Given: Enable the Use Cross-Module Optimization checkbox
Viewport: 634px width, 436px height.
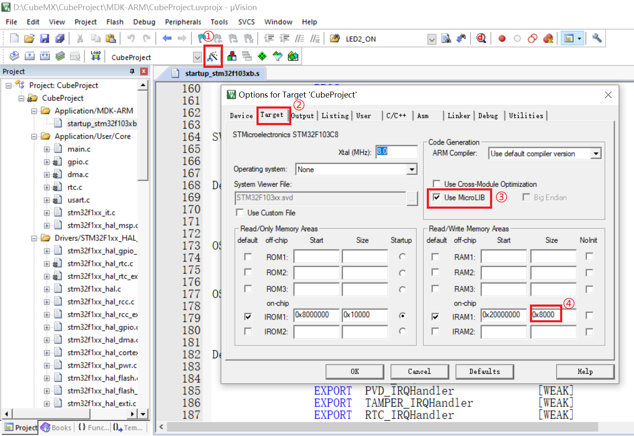Looking at the screenshot, I should (437, 184).
